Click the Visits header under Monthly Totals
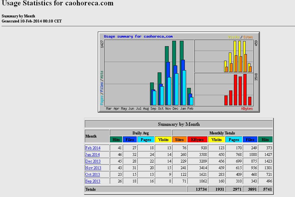295x197 pixels. pos(217,140)
